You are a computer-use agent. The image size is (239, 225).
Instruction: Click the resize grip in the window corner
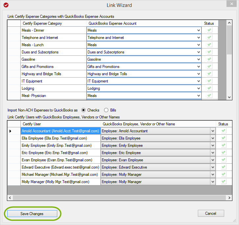(x=234, y=221)
